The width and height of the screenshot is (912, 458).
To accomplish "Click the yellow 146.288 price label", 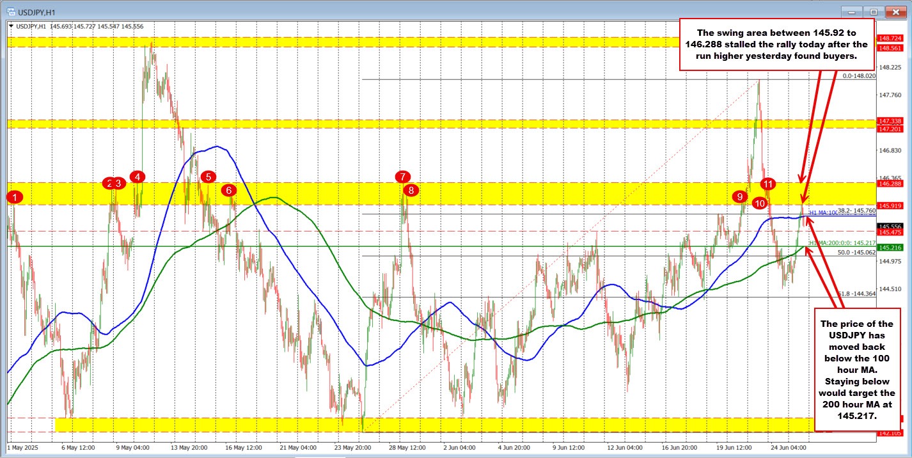I will point(889,182).
